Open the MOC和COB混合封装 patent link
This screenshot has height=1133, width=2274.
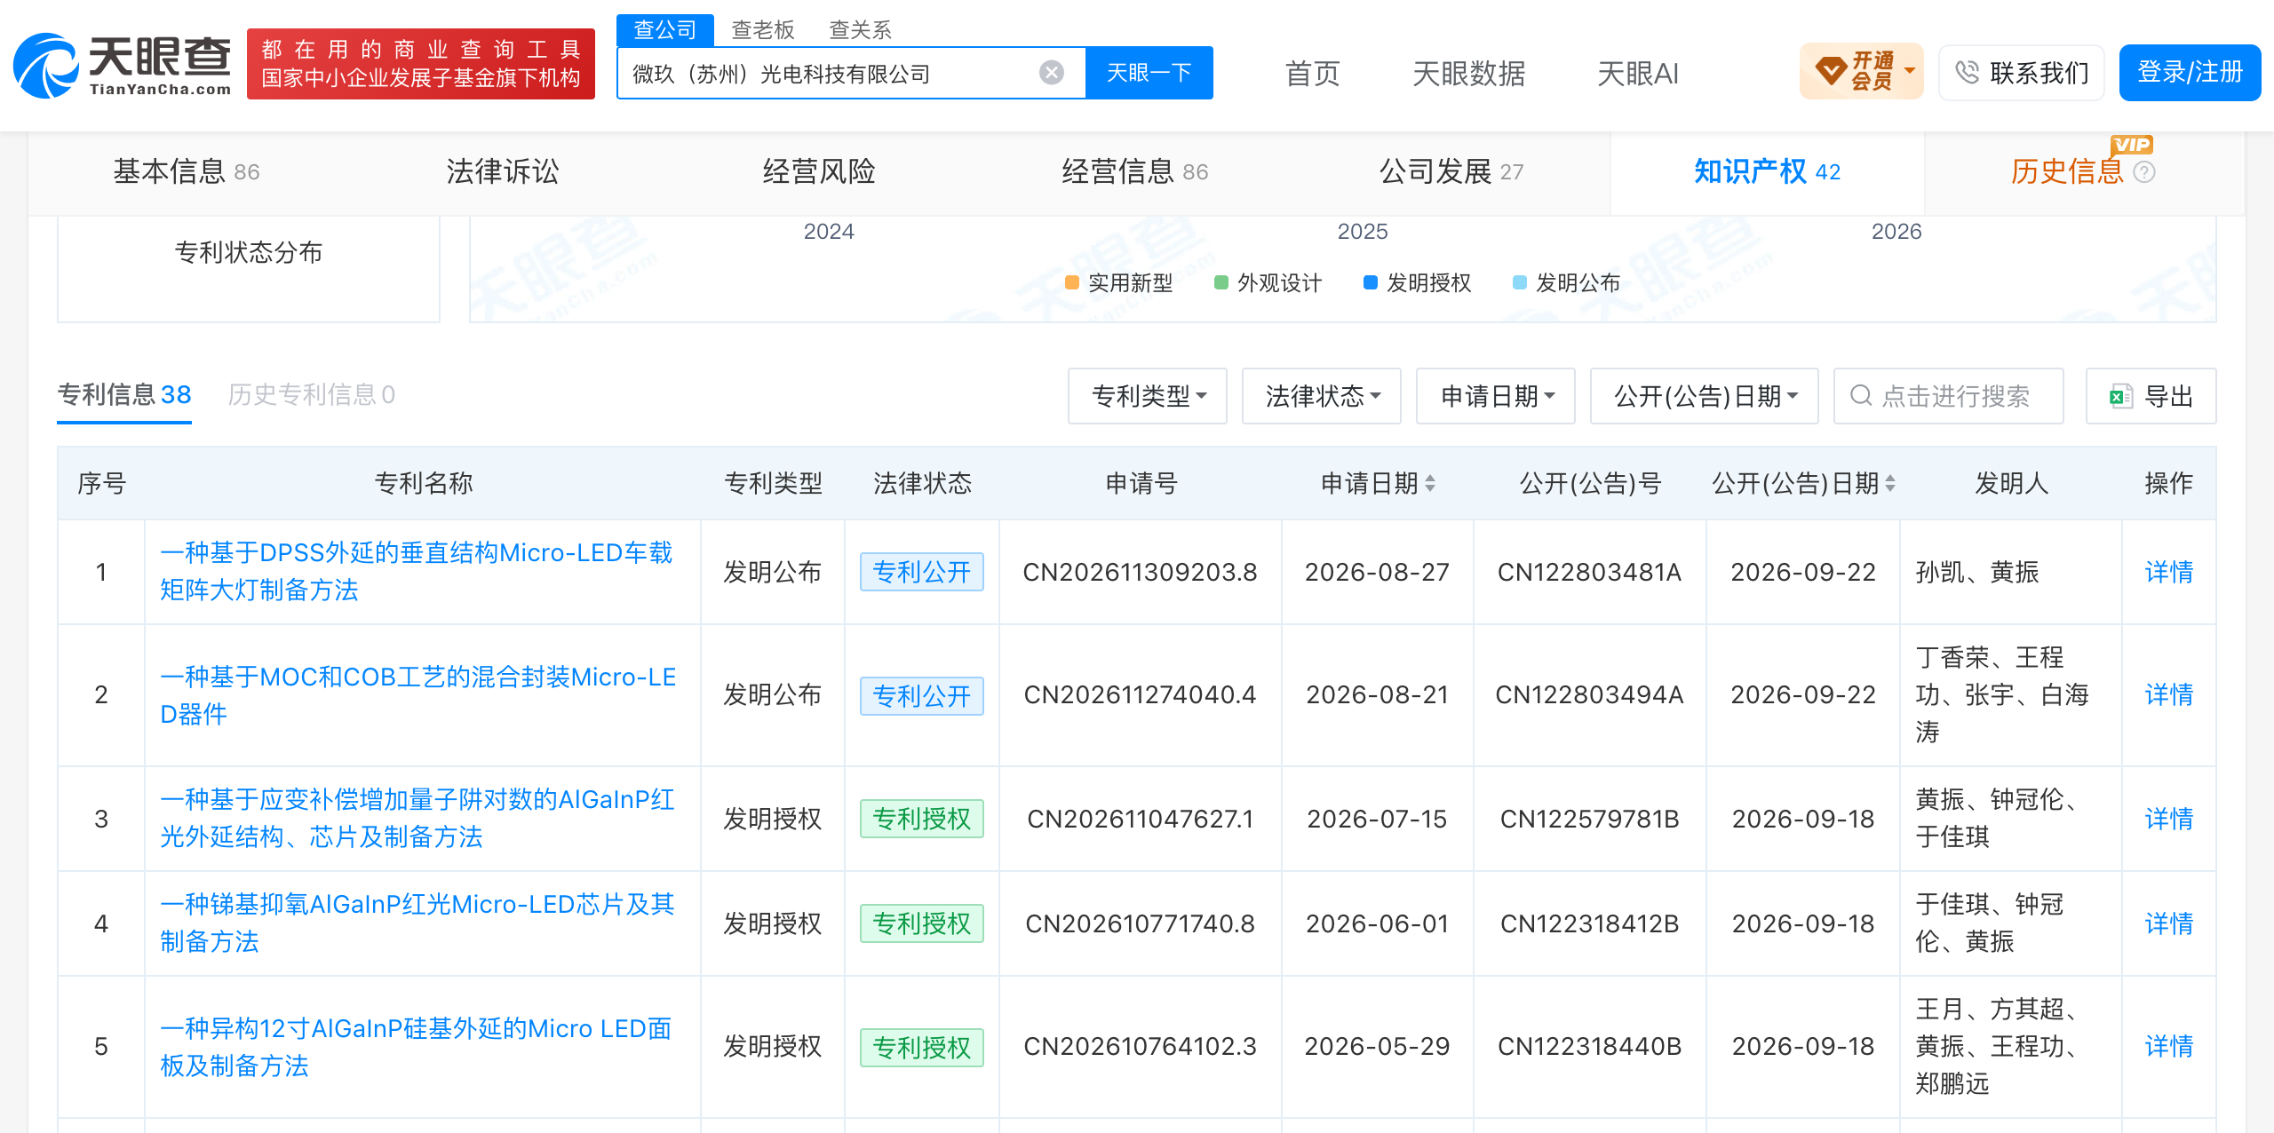click(418, 695)
